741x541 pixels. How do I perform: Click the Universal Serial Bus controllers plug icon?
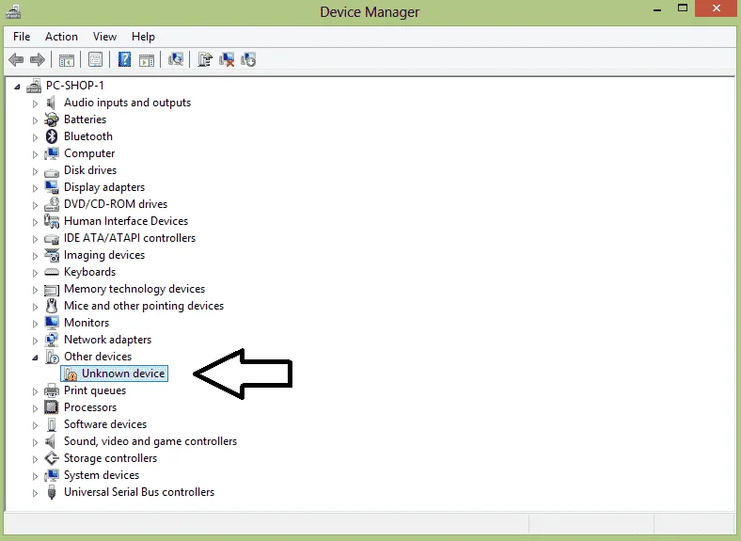pyautogui.click(x=52, y=492)
